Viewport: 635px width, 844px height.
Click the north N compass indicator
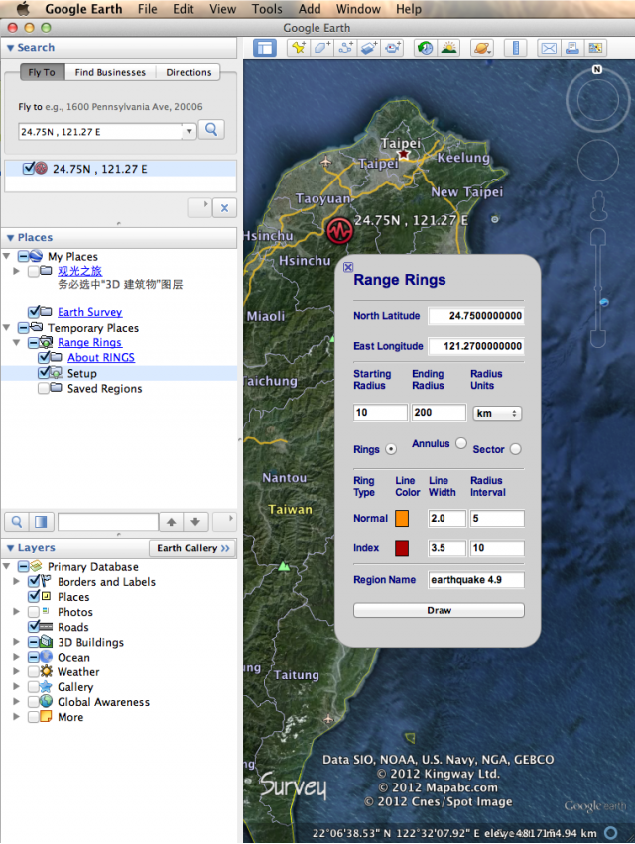596,70
